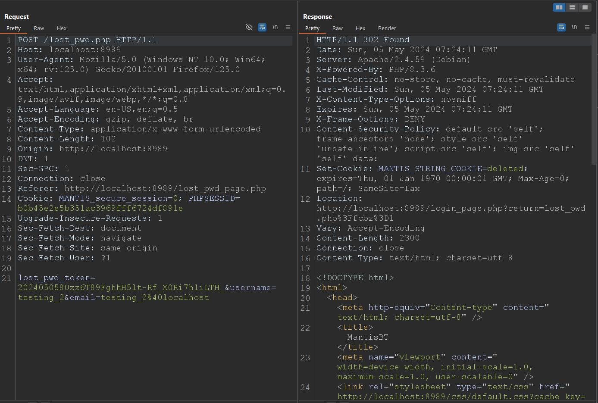
Task: Toggle word wrap in Response panel
Action: point(561,27)
